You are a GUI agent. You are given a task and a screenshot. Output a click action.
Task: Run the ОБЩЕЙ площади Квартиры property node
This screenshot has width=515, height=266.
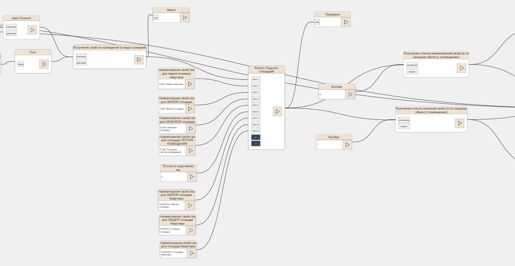pos(190,230)
